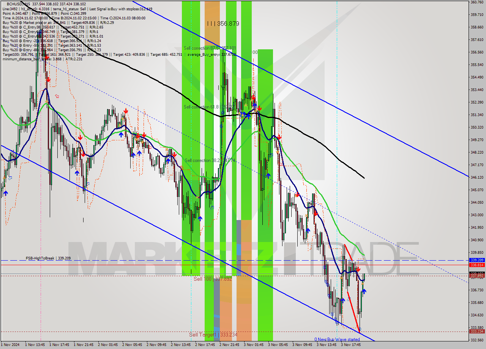Viewport: 486px width, 349px height.
Task: Select the line with Target:452.751 R/R:2.65
Action: pos(53,27)
